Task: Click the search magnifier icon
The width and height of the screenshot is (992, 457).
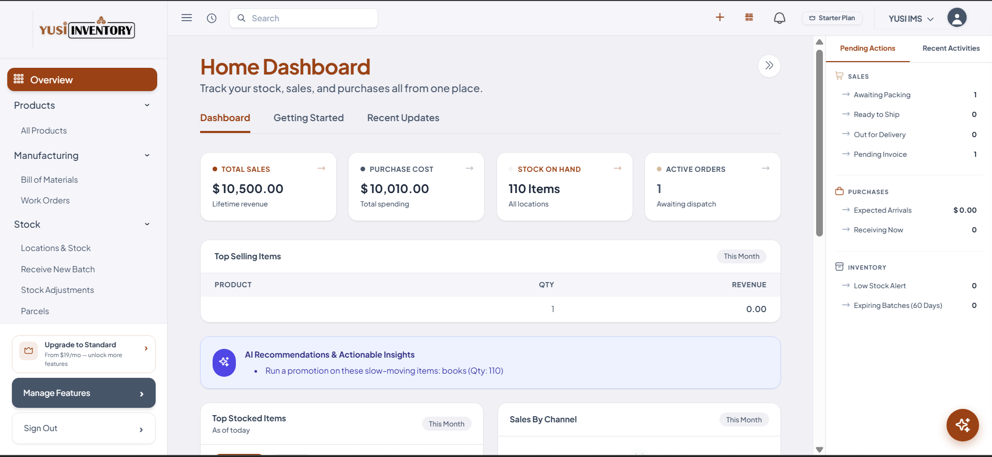Action: pyautogui.click(x=241, y=18)
